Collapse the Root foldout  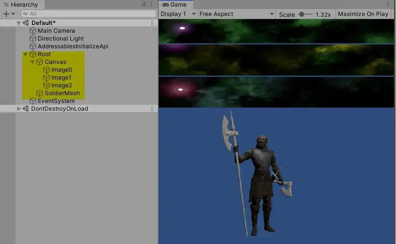[x=25, y=54]
